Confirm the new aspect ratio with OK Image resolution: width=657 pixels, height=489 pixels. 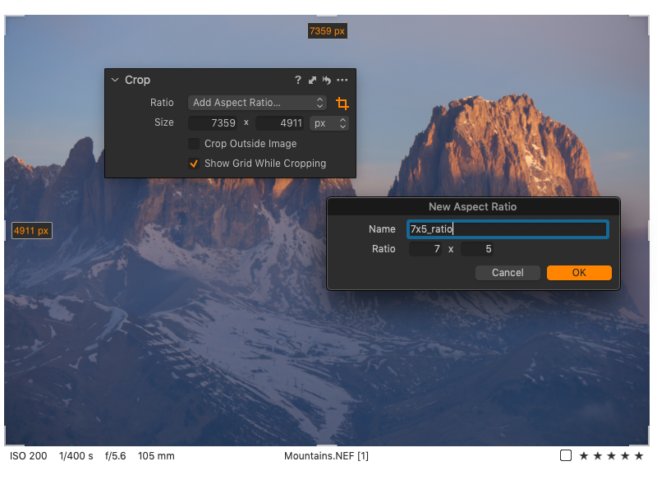coord(579,273)
